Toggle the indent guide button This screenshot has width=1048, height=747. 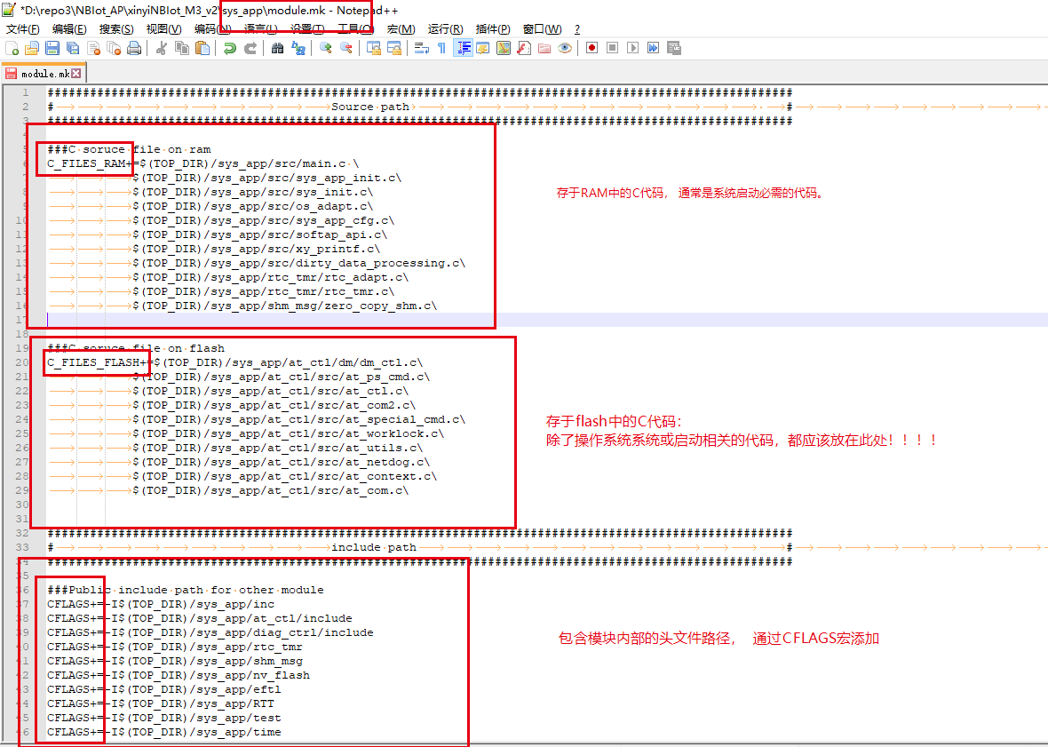click(x=463, y=48)
